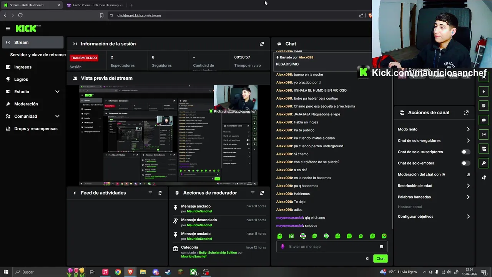Open Palabras baneadas options arrow
The width and height of the screenshot is (492, 277).
coord(468,197)
